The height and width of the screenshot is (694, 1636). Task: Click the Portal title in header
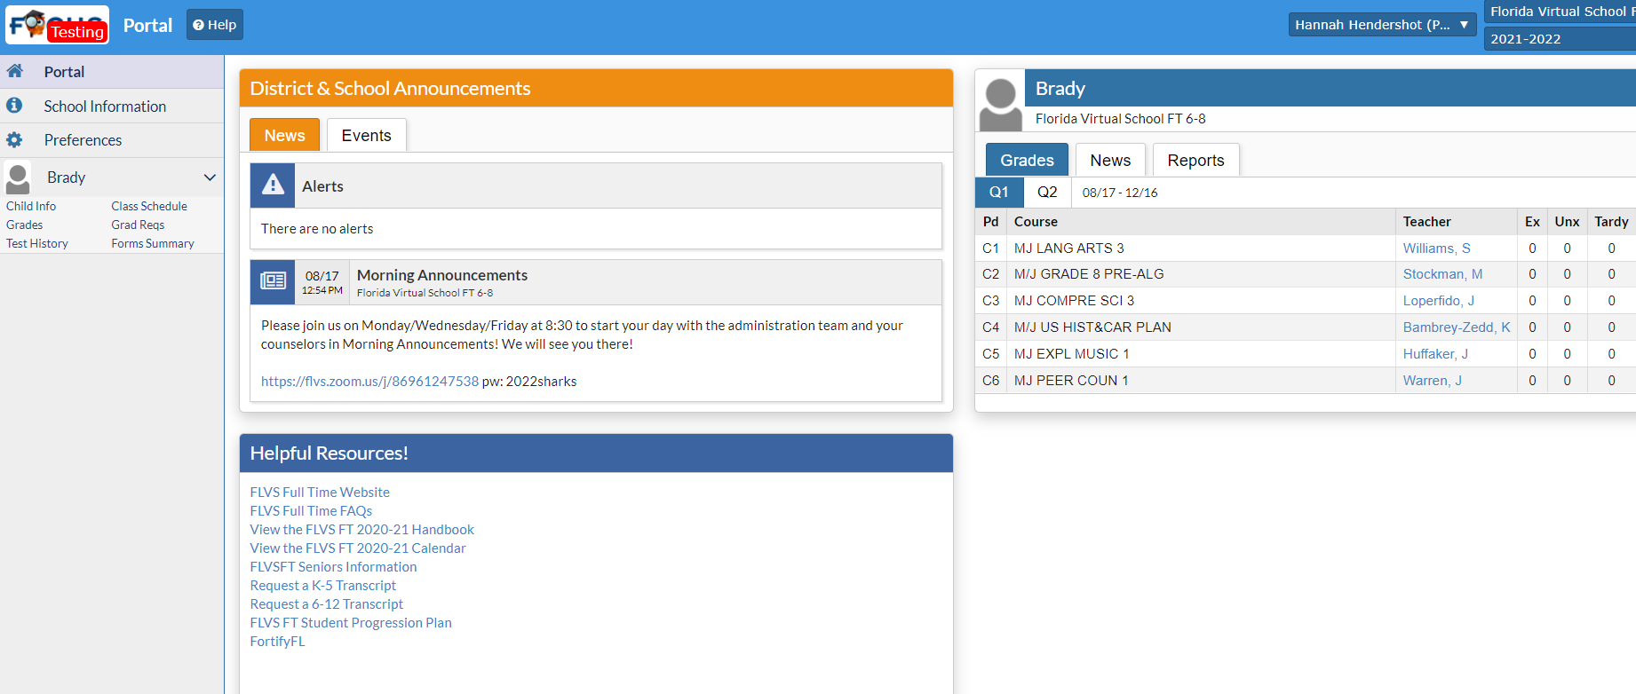click(147, 25)
